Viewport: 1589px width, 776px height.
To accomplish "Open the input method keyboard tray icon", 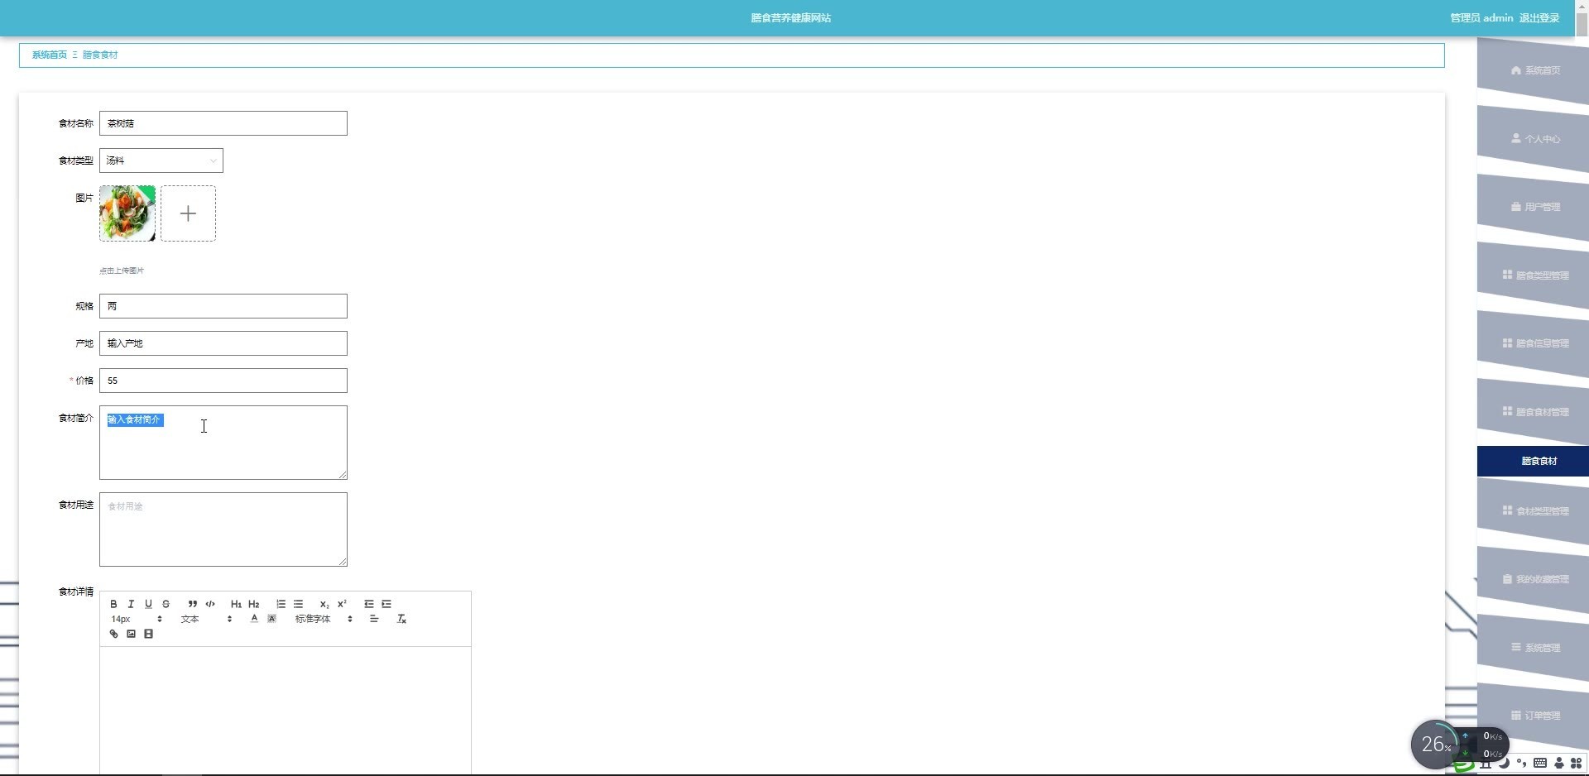I will pyautogui.click(x=1540, y=763).
